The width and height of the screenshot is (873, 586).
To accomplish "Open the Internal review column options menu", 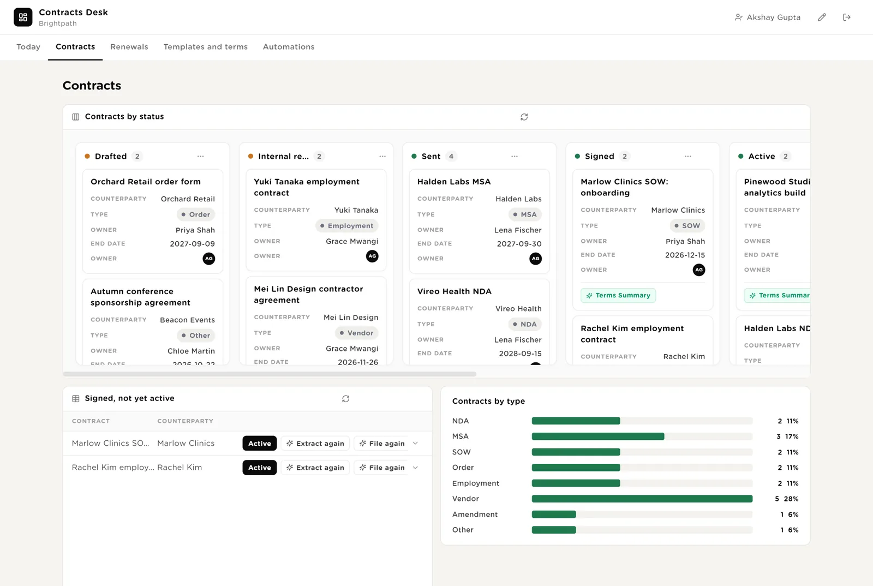I will tap(382, 157).
